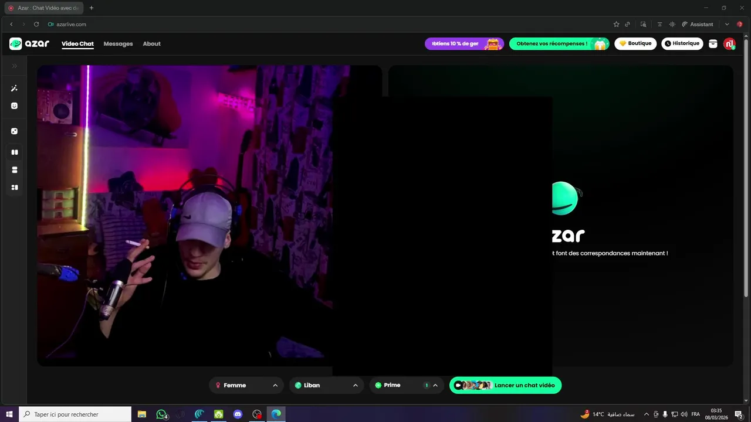Open the inventory box icon
Screen dimensions: 751x422
713,44
